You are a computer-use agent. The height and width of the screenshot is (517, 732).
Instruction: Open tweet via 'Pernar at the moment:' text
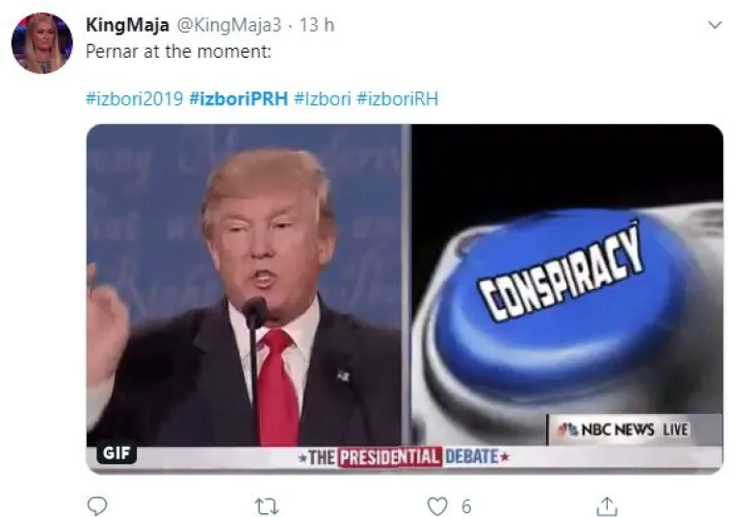pyautogui.click(x=178, y=51)
